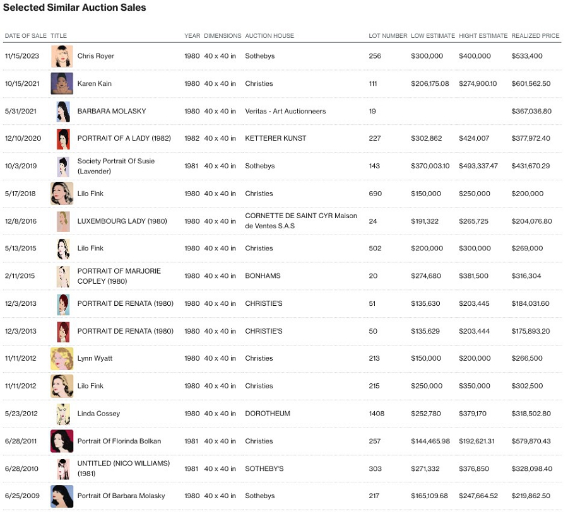View the Portrait Of Barbara Molasky 2009 thumbnail
The height and width of the screenshot is (512, 568).
(62, 496)
